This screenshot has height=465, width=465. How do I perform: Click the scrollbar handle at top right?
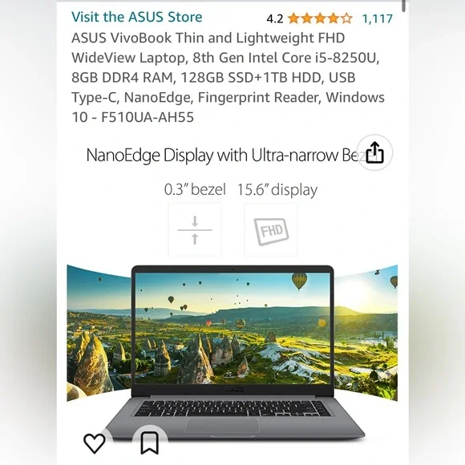coord(403,6)
